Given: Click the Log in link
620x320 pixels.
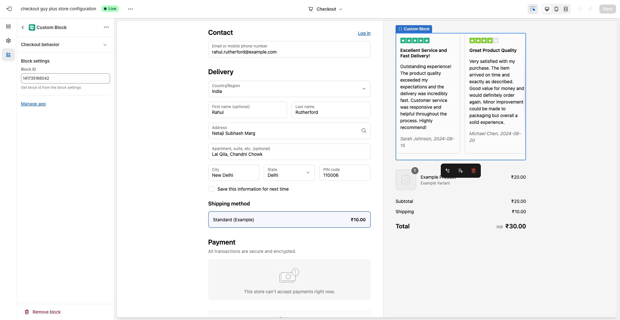Looking at the screenshot, I should tap(364, 33).
